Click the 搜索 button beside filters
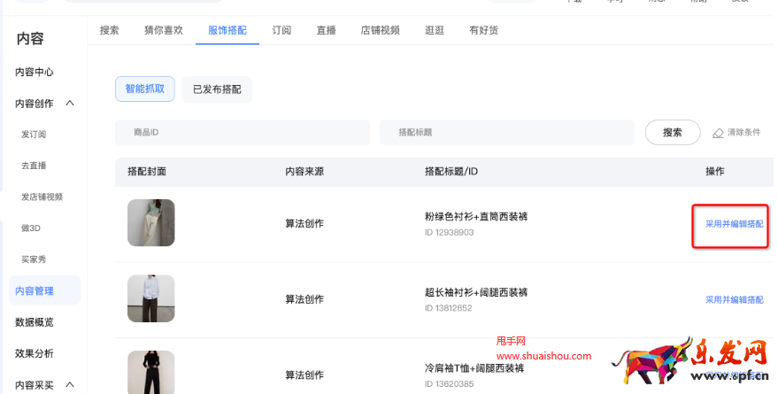 coord(673,133)
